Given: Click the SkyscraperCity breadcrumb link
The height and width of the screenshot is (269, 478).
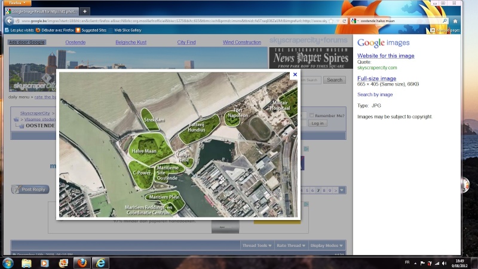Looking at the screenshot, I should 35,113.
